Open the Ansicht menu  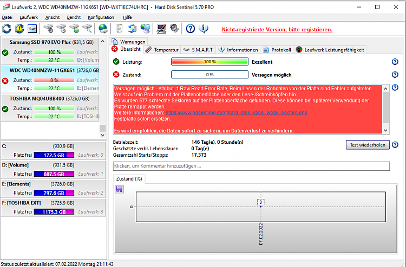(53, 17)
